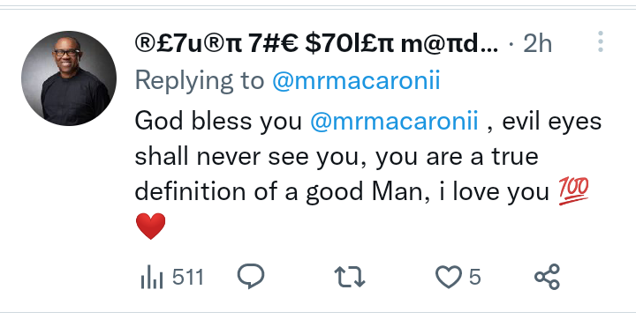Image resolution: width=636 pixels, height=327 pixels.
Task: Click the "God bless you" text
Action: (x=218, y=121)
